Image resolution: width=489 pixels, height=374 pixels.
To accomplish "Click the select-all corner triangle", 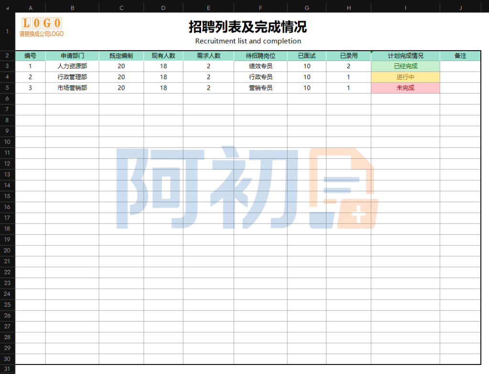I will coord(8,8).
